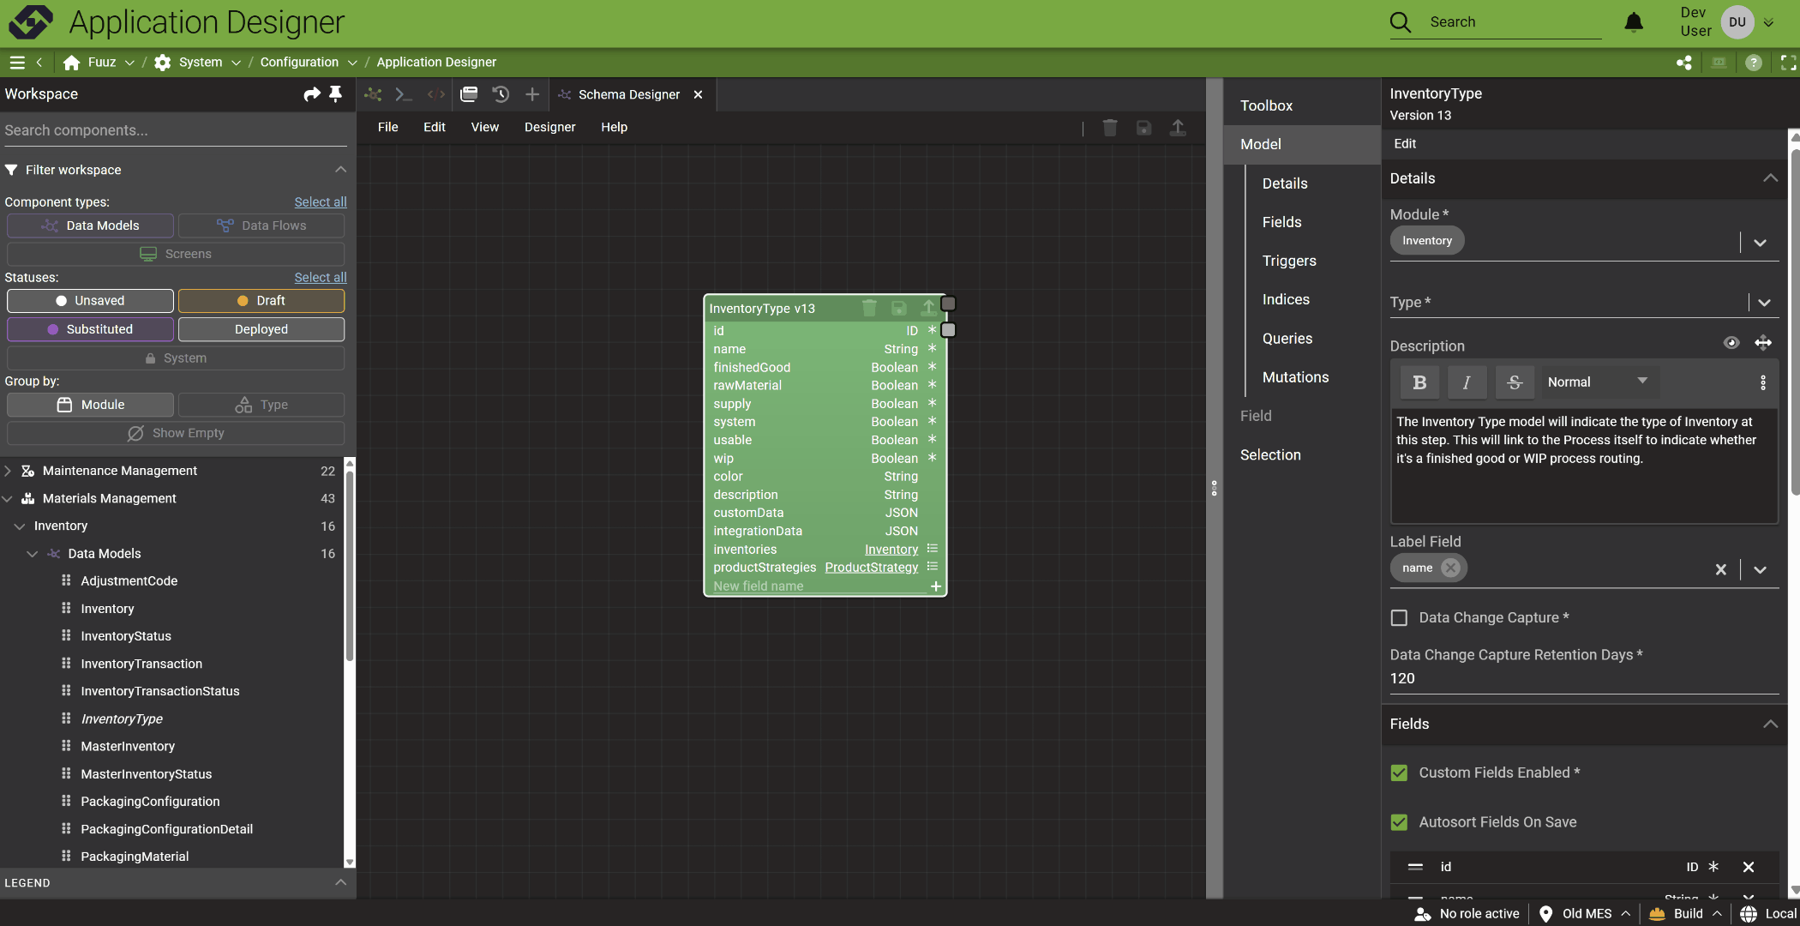Viewport: 1800px width, 926px height.
Task: Open the Module dropdown arrow
Action: (1760, 243)
